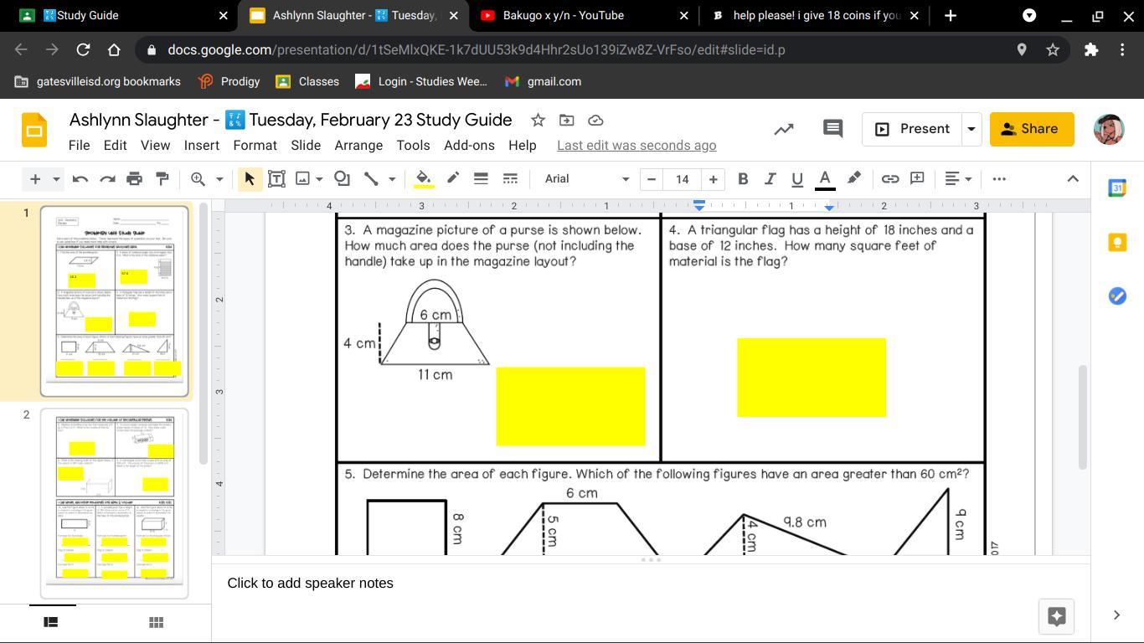Image resolution: width=1144 pixels, height=643 pixels.
Task: Open the Text color picker
Action: tap(825, 178)
